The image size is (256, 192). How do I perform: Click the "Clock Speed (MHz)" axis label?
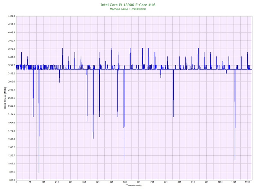tap(5, 98)
